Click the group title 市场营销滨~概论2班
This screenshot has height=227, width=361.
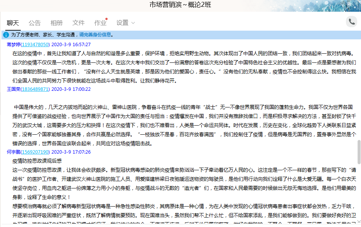[180, 5]
